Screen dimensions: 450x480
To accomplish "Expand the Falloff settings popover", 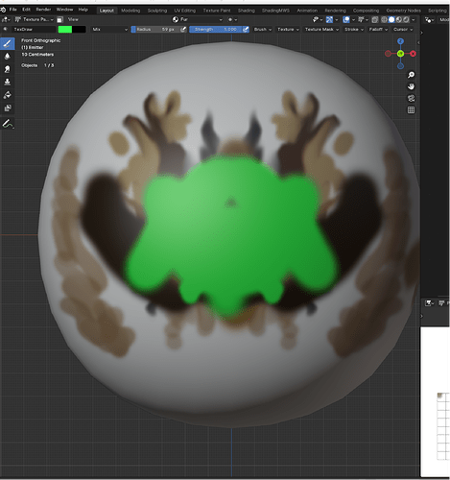I will coord(378,30).
